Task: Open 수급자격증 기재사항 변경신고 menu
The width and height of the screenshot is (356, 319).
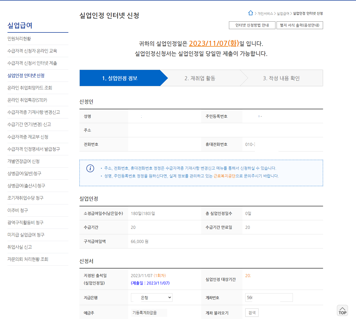Action: tap(33, 112)
